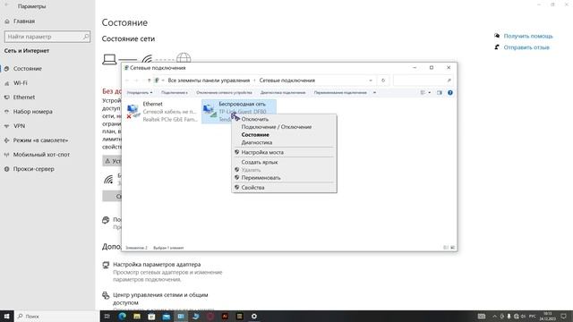Viewport: 573px width, 322px height.
Task: Open Прокси-сервер settings page
Action: (x=34, y=169)
